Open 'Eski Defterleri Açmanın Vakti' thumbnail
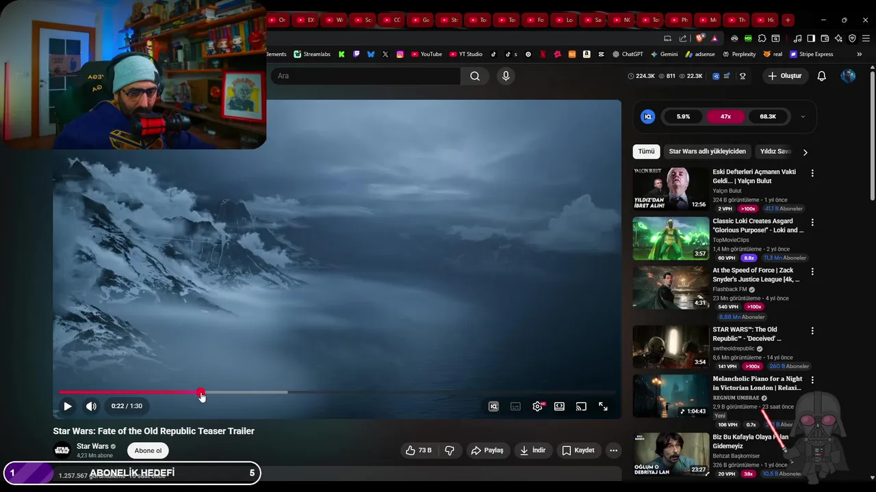The width and height of the screenshot is (876, 492). coord(671,189)
